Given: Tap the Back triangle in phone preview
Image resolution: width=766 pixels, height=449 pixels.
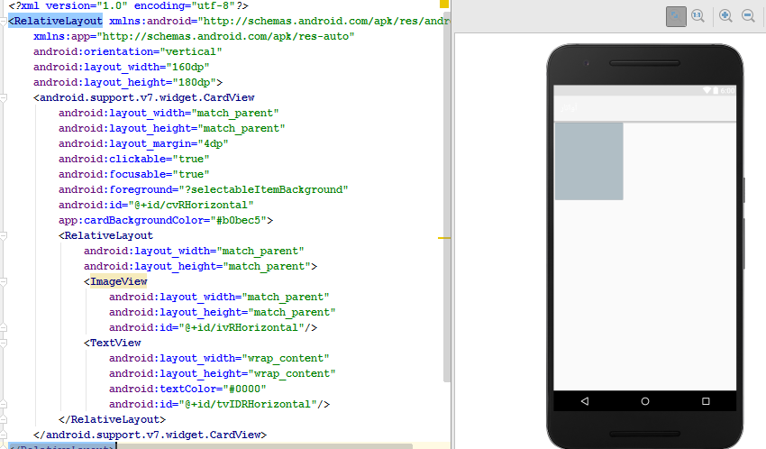Looking at the screenshot, I should pyautogui.click(x=584, y=400).
